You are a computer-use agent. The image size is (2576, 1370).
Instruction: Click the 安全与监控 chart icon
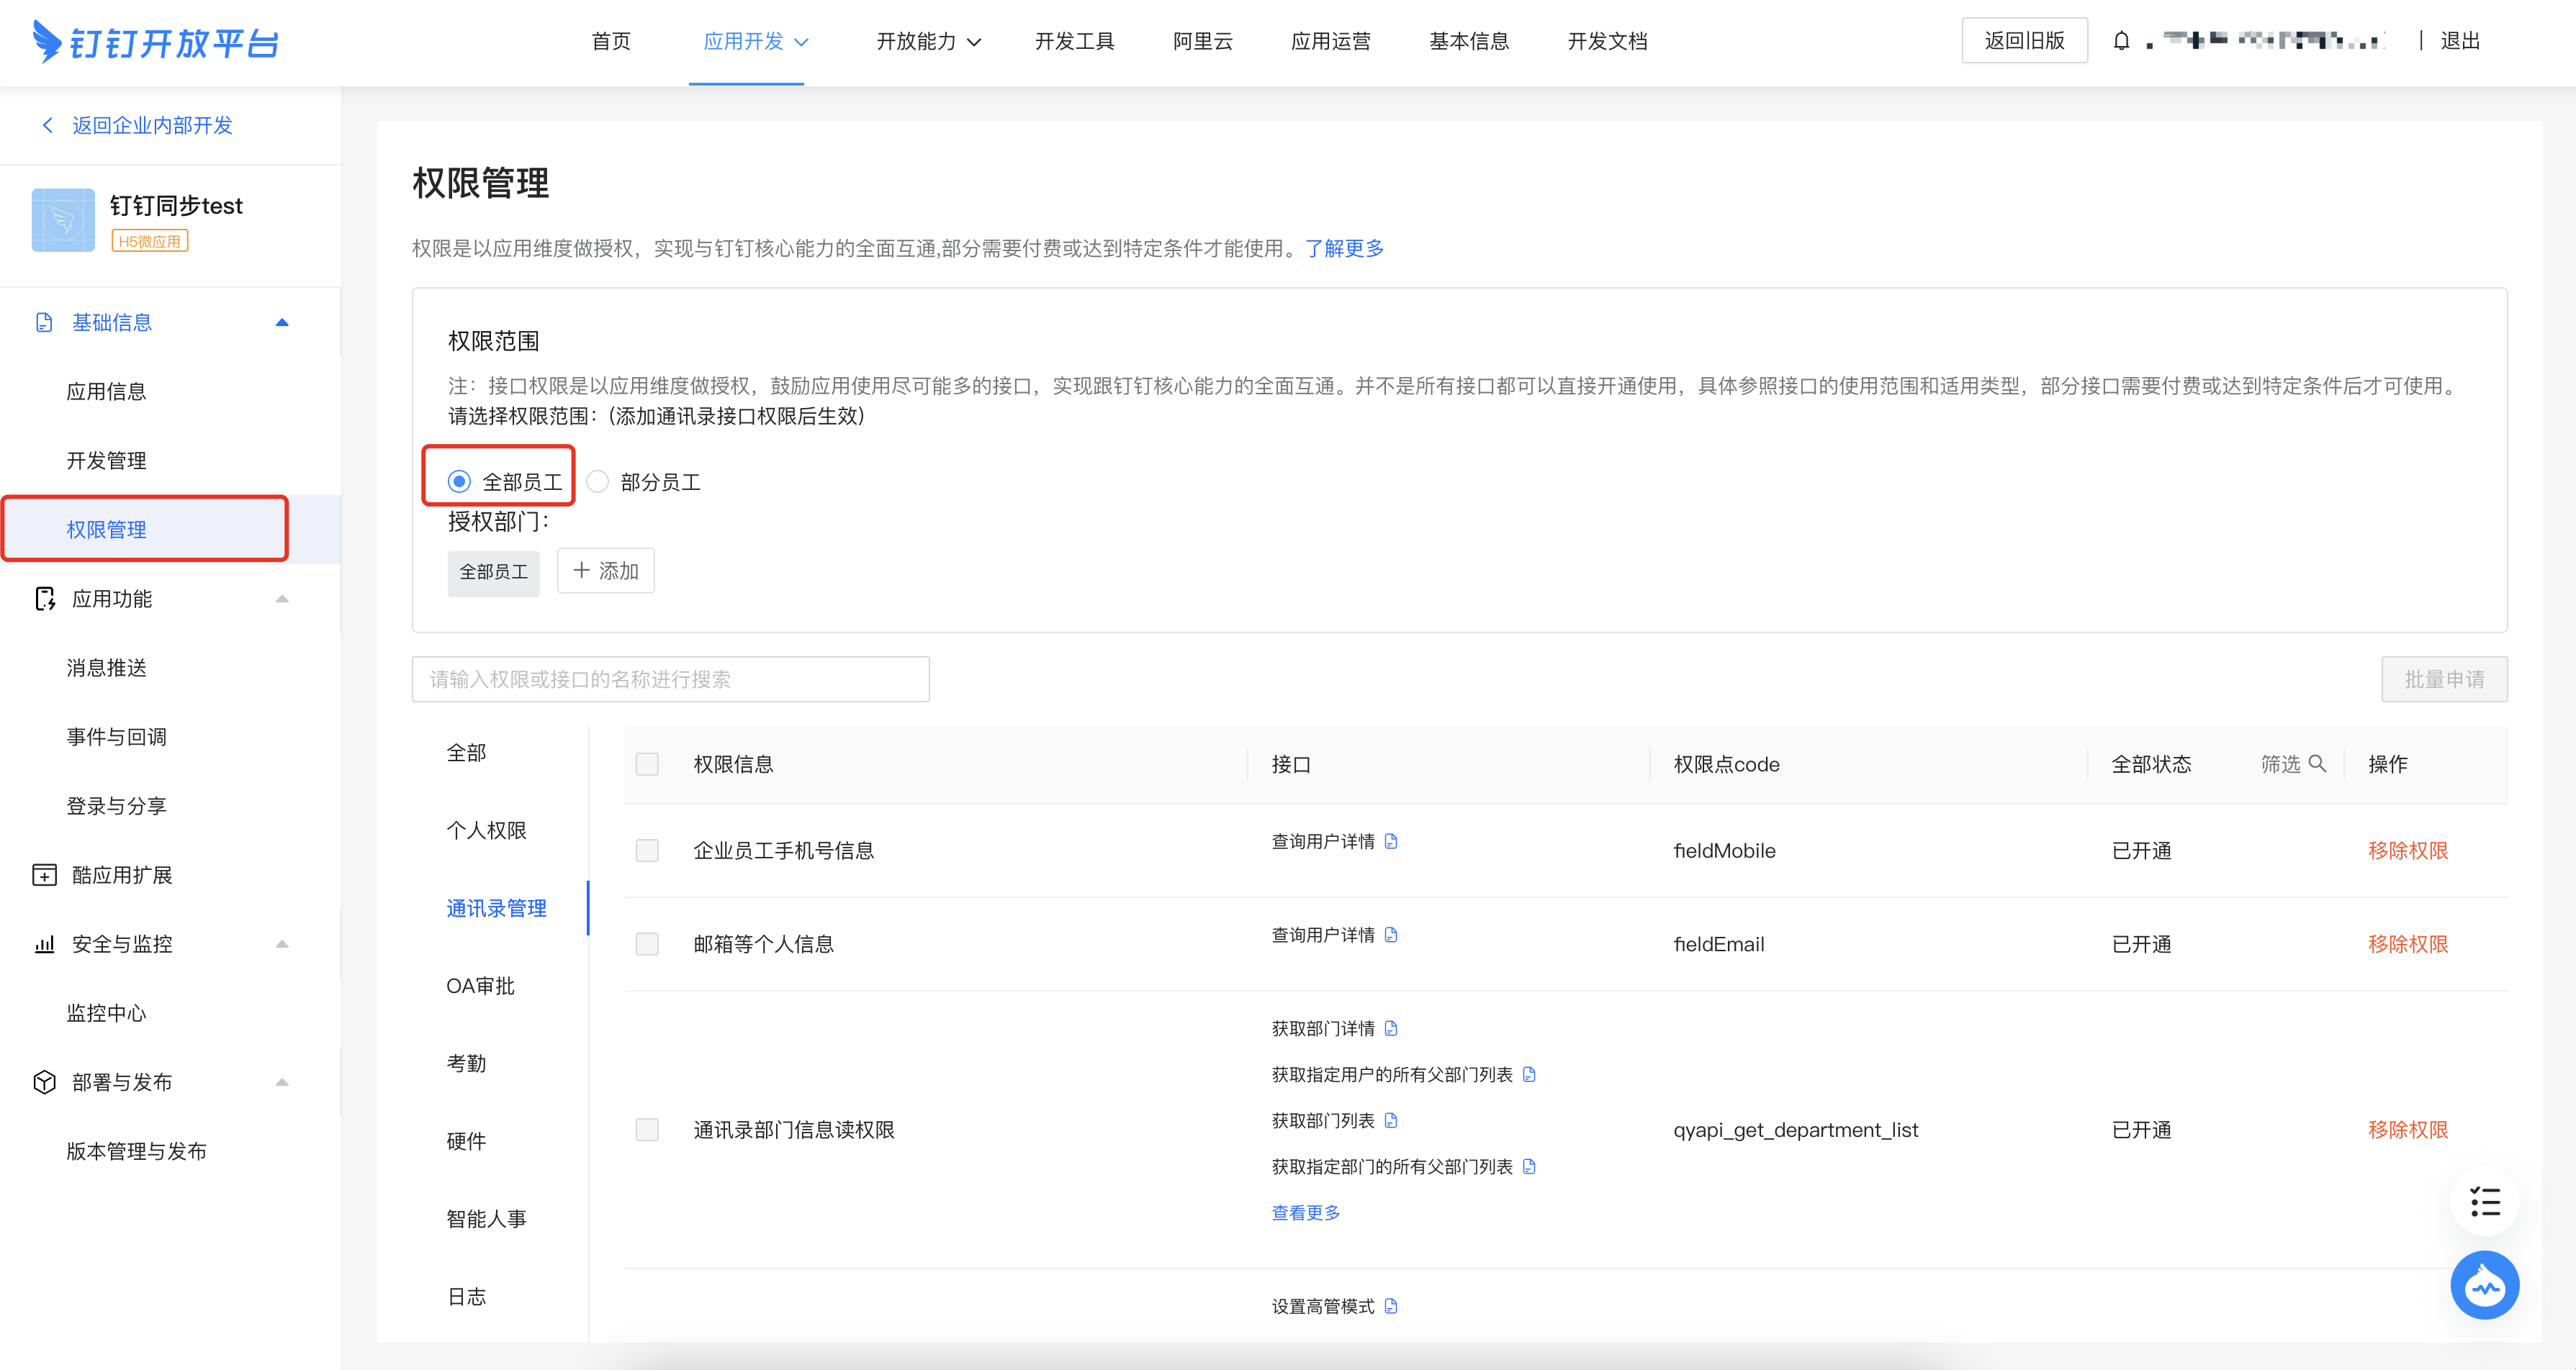45,944
